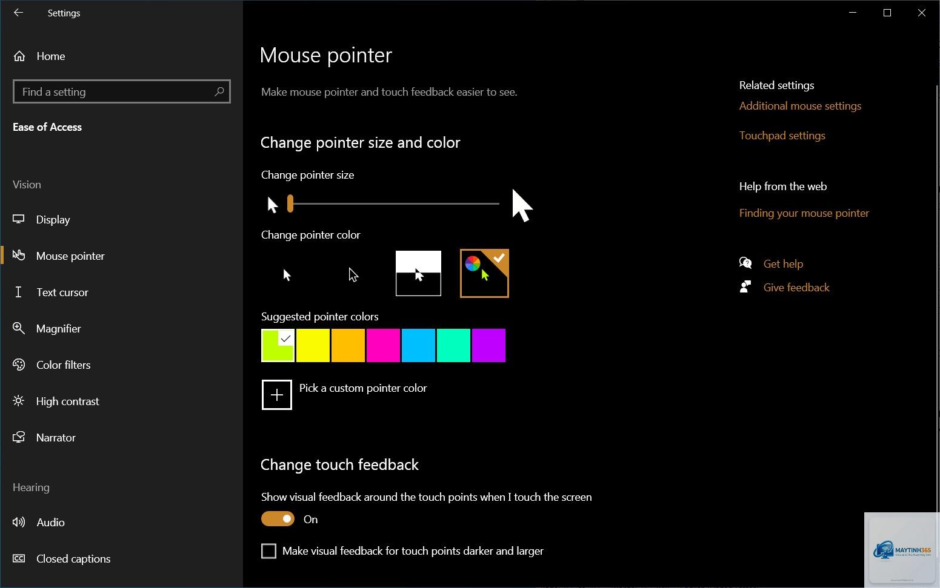The height and width of the screenshot is (588, 940).
Task: Click the Give feedback person icon
Action: pyautogui.click(x=745, y=287)
